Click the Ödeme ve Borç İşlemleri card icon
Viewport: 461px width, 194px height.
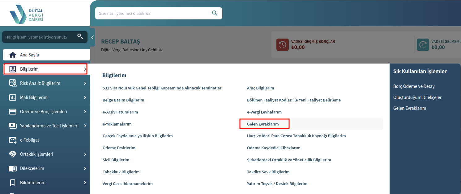13,112
